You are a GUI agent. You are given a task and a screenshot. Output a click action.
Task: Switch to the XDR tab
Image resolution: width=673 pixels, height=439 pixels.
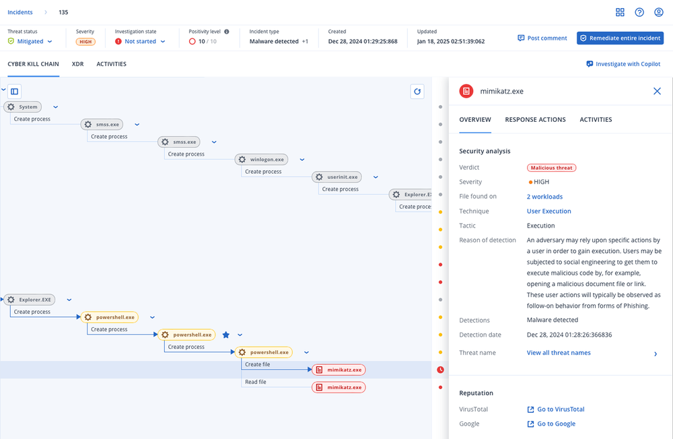pyautogui.click(x=77, y=64)
